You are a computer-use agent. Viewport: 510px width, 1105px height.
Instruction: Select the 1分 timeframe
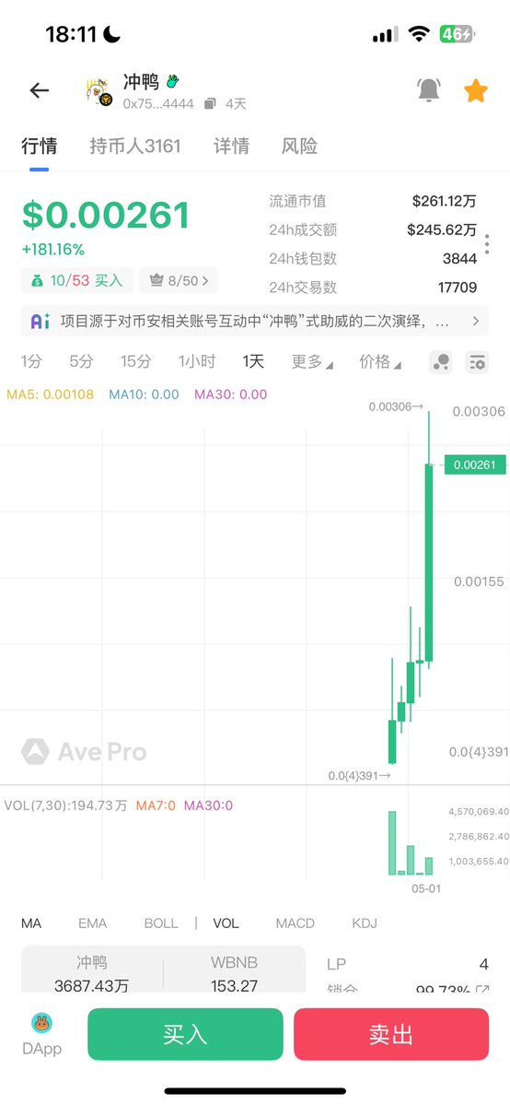click(x=31, y=361)
